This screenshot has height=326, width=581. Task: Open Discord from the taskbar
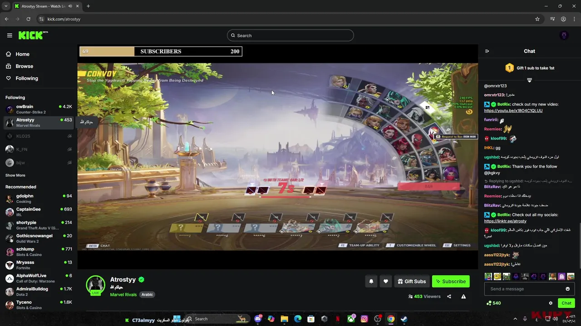258,319
